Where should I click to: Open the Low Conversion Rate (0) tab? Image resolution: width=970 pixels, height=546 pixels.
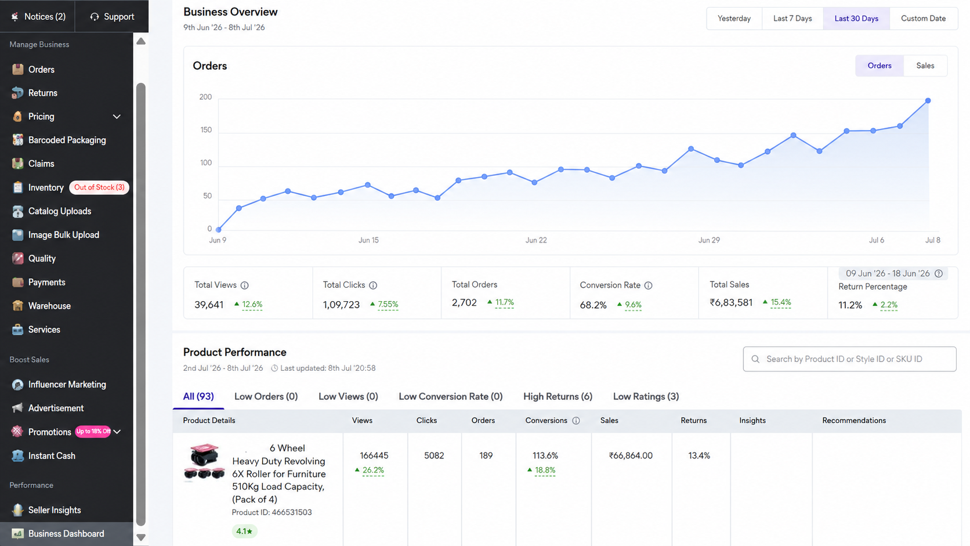click(450, 396)
